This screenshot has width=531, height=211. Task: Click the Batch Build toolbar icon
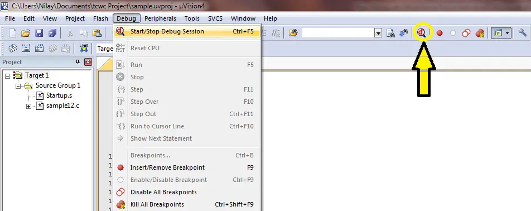52,48
